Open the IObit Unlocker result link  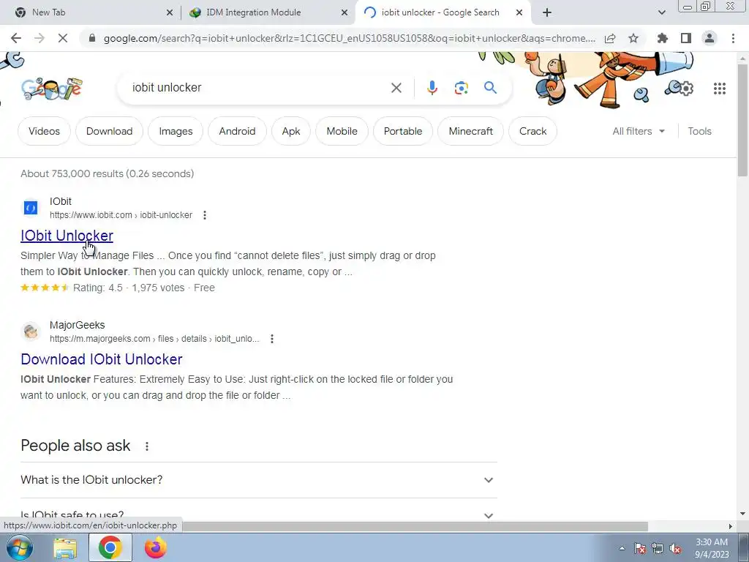point(67,236)
